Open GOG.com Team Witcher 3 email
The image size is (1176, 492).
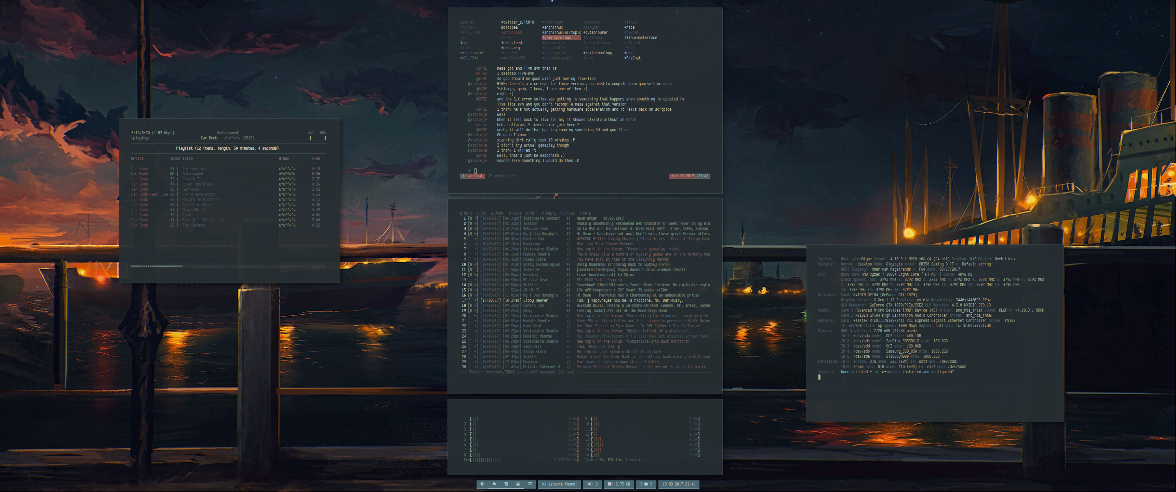point(585,229)
